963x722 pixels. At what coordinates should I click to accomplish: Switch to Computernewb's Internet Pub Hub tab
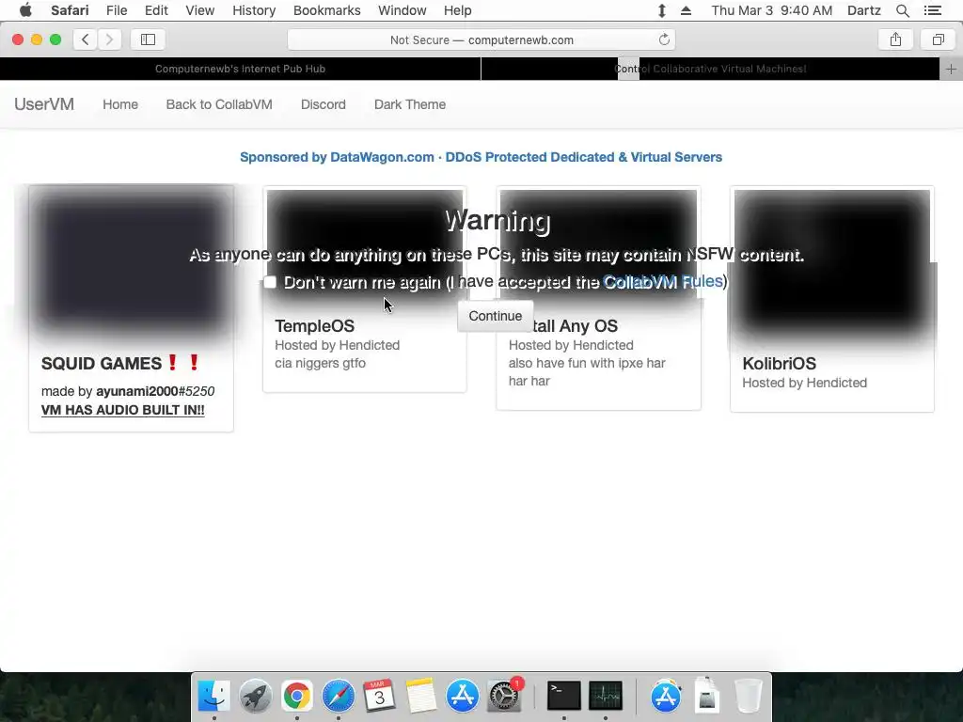(x=240, y=69)
